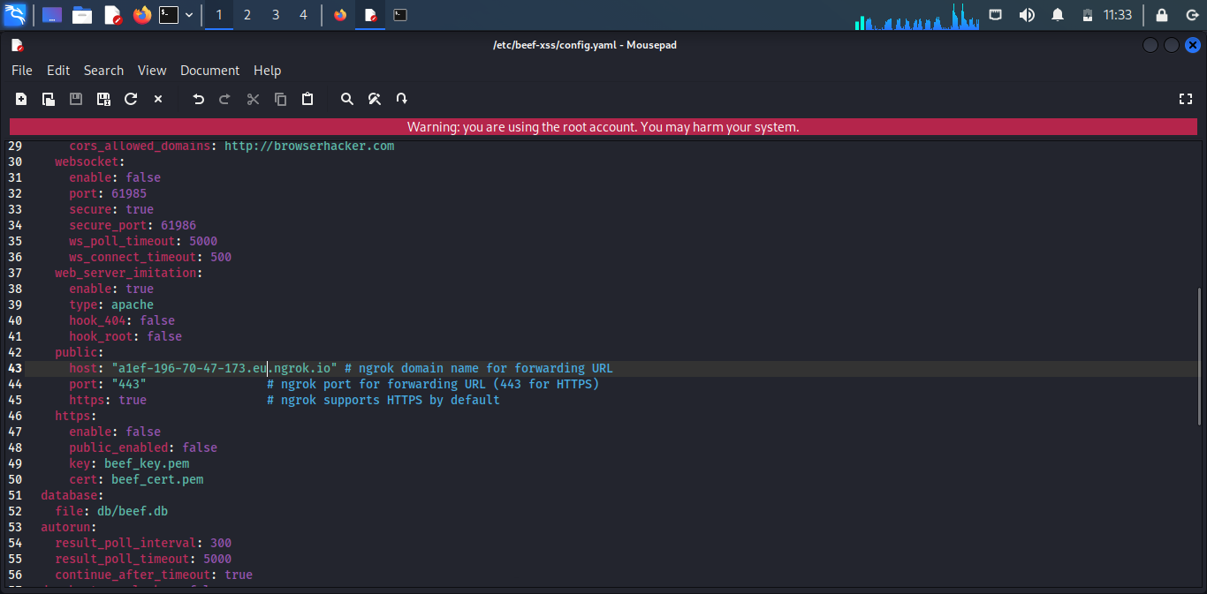
Task: Redo the undone edit
Action: click(x=224, y=99)
